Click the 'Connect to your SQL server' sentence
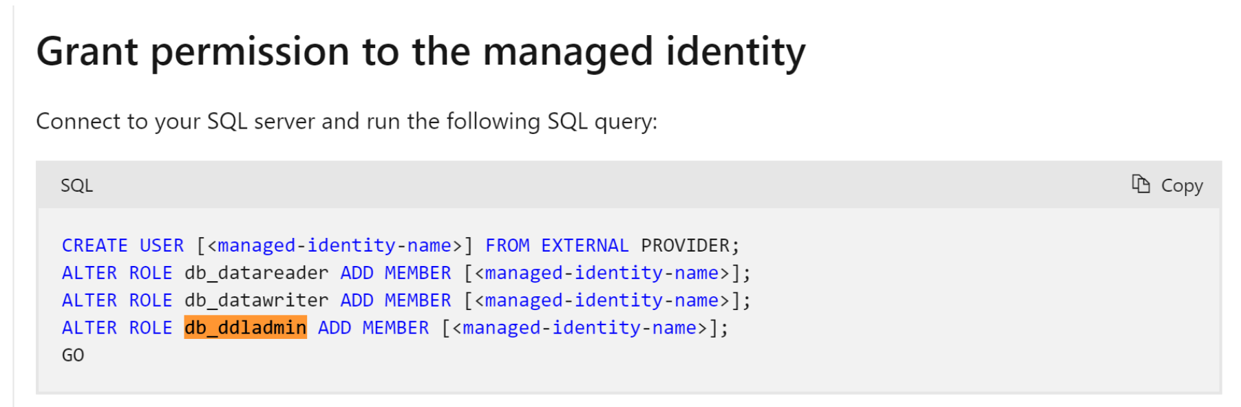Screen dimensions: 1241x407 347,122
